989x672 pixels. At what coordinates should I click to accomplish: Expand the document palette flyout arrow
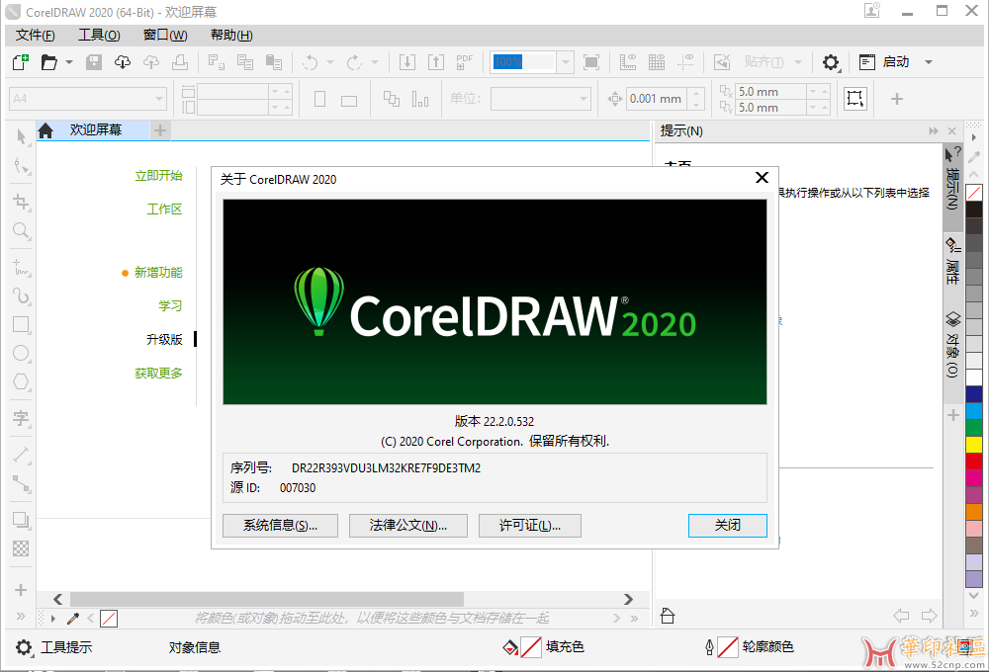(53, 619)
